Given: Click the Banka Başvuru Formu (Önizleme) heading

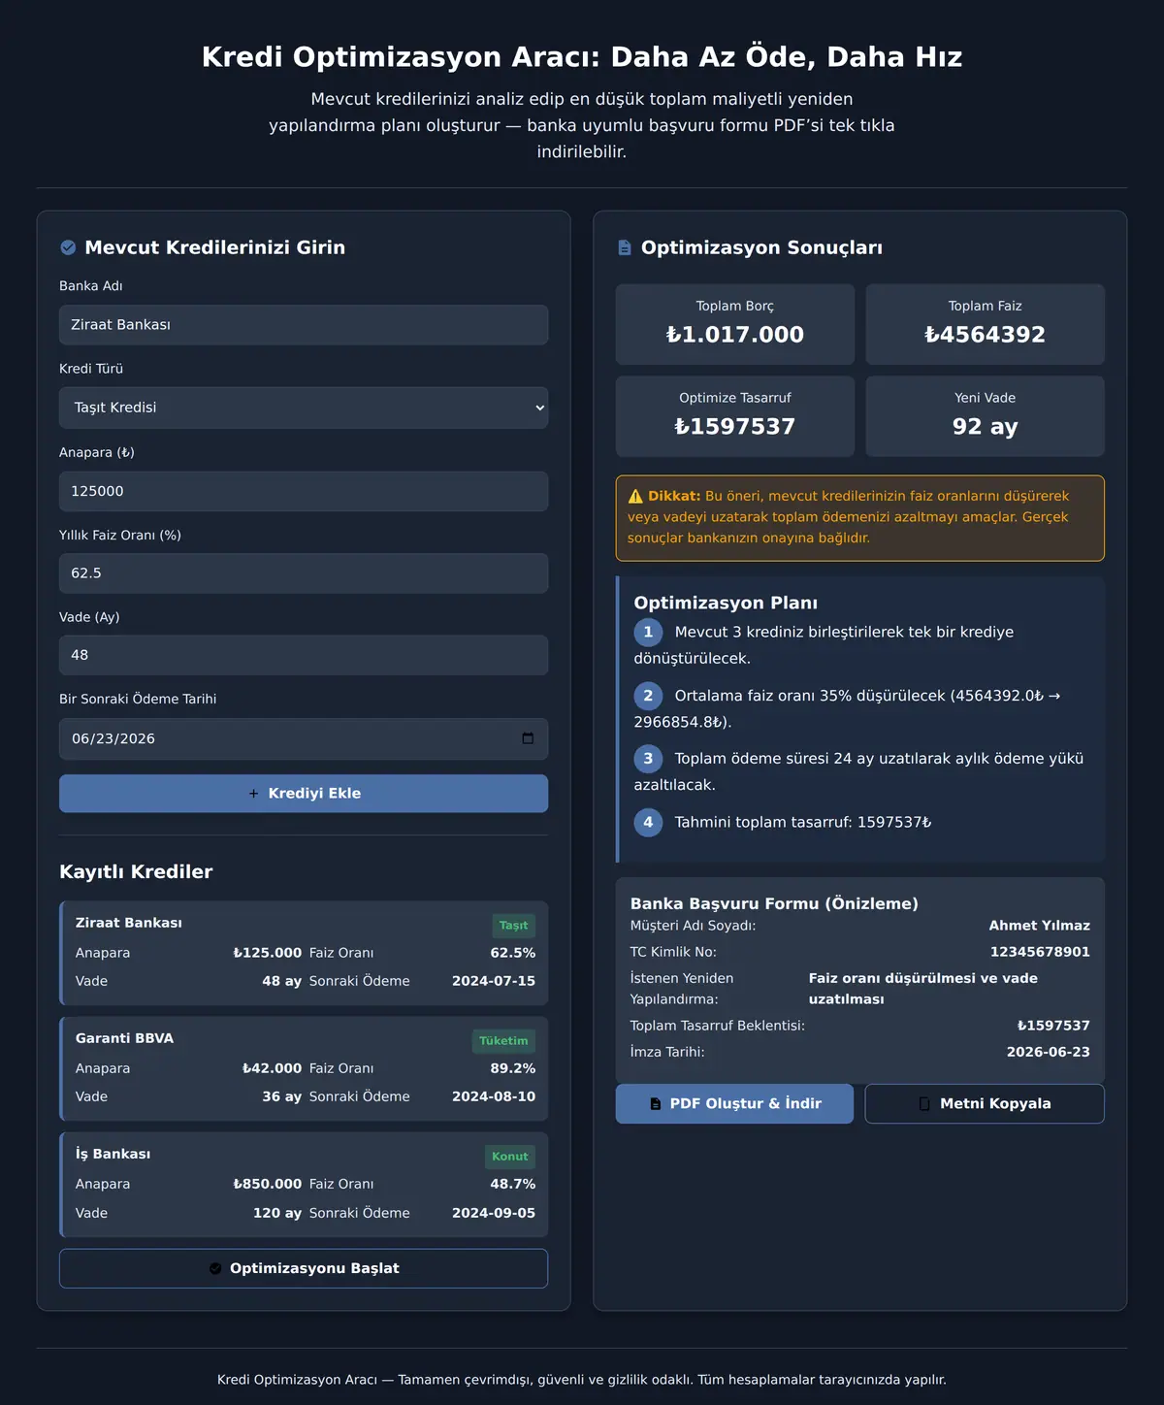Looking at the screenshot, I should (x=774, y=903).
